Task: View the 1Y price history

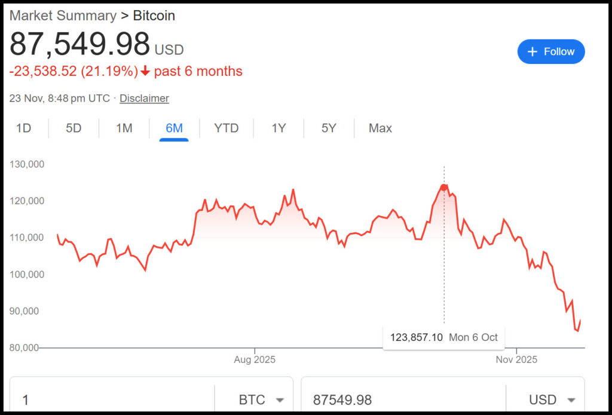Action: (279, 128)
